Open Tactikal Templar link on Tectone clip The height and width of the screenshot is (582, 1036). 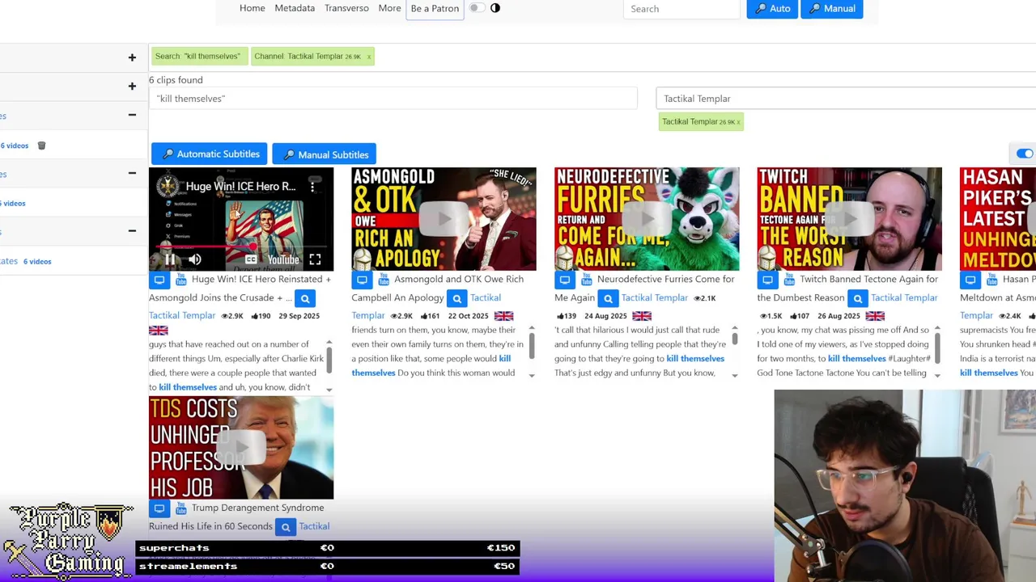click(x=904, y=298)
